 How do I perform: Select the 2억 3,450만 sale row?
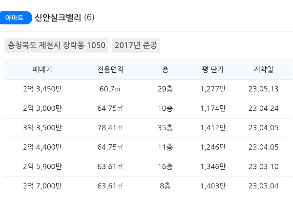(x=148, y=89)
